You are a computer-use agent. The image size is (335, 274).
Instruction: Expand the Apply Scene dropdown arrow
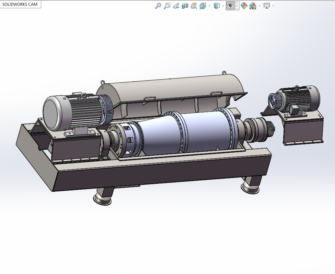tap(259, 5)
